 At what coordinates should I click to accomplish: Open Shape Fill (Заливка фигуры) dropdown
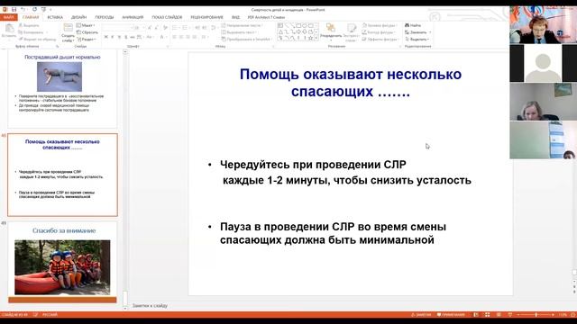point(380,25)
